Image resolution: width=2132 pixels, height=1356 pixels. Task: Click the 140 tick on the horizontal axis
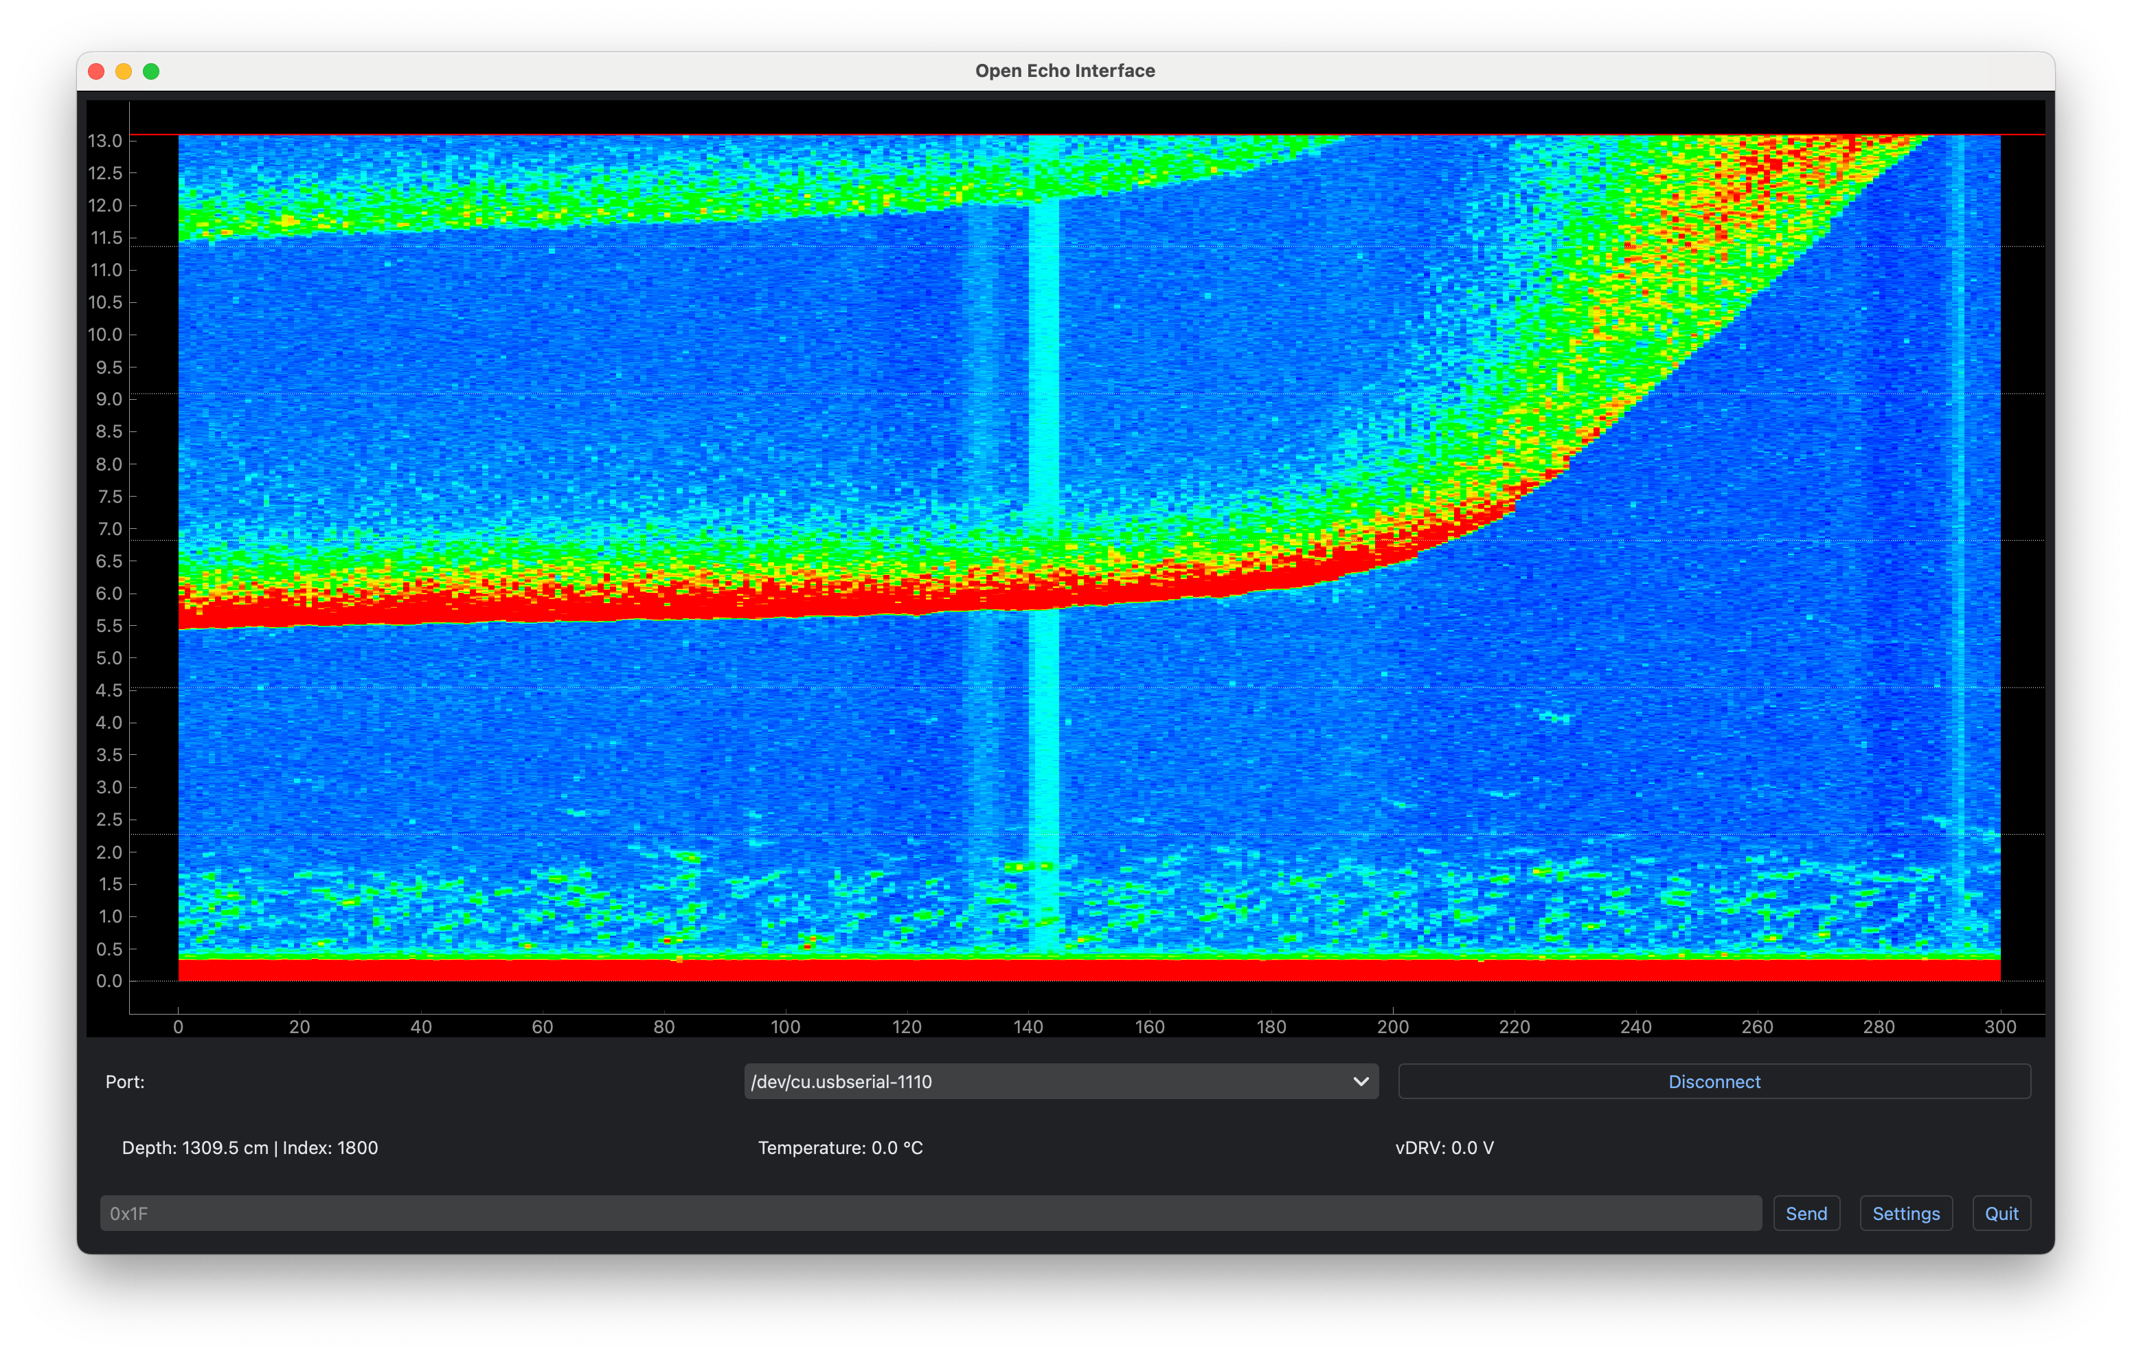pyautogui.click(x=1028, y=1026)
